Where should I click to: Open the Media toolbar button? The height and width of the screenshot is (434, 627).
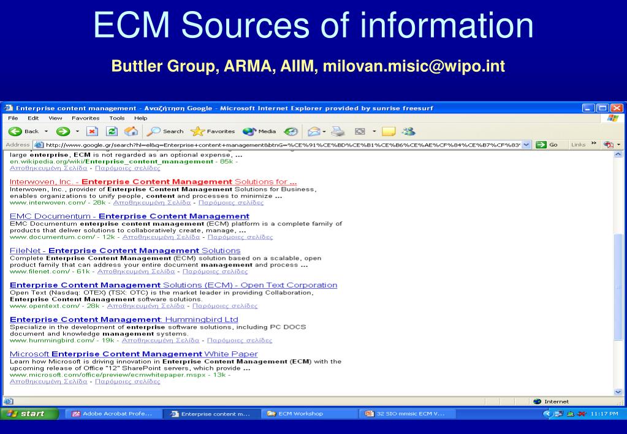tap(259, 131)
